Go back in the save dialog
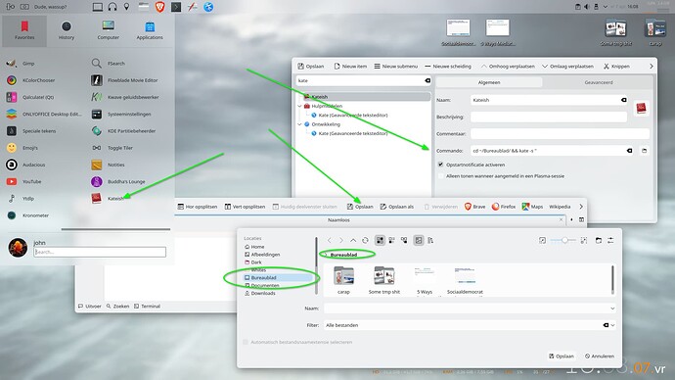The height and width of the screenshot is (380, 675). tap(330, 240)
